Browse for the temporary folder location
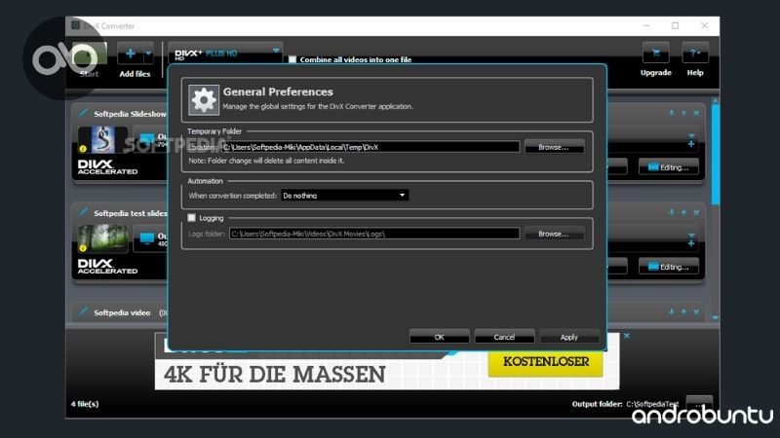 554,147
